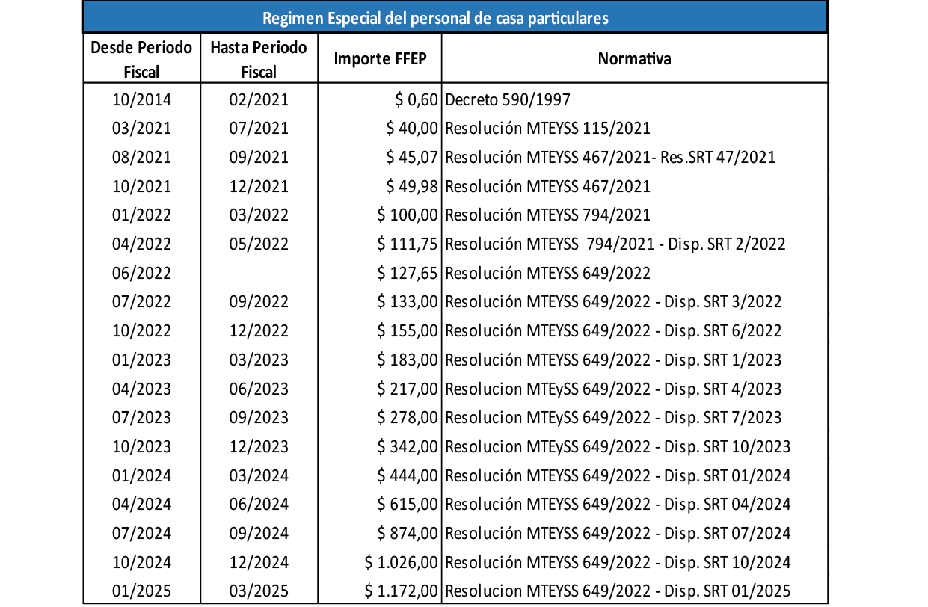Select the amount '$ 1.172,00'
The image size is (928, 607).
point(402,591)
